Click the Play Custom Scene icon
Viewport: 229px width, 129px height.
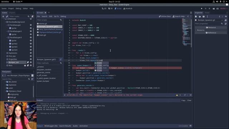click(218, 9)
